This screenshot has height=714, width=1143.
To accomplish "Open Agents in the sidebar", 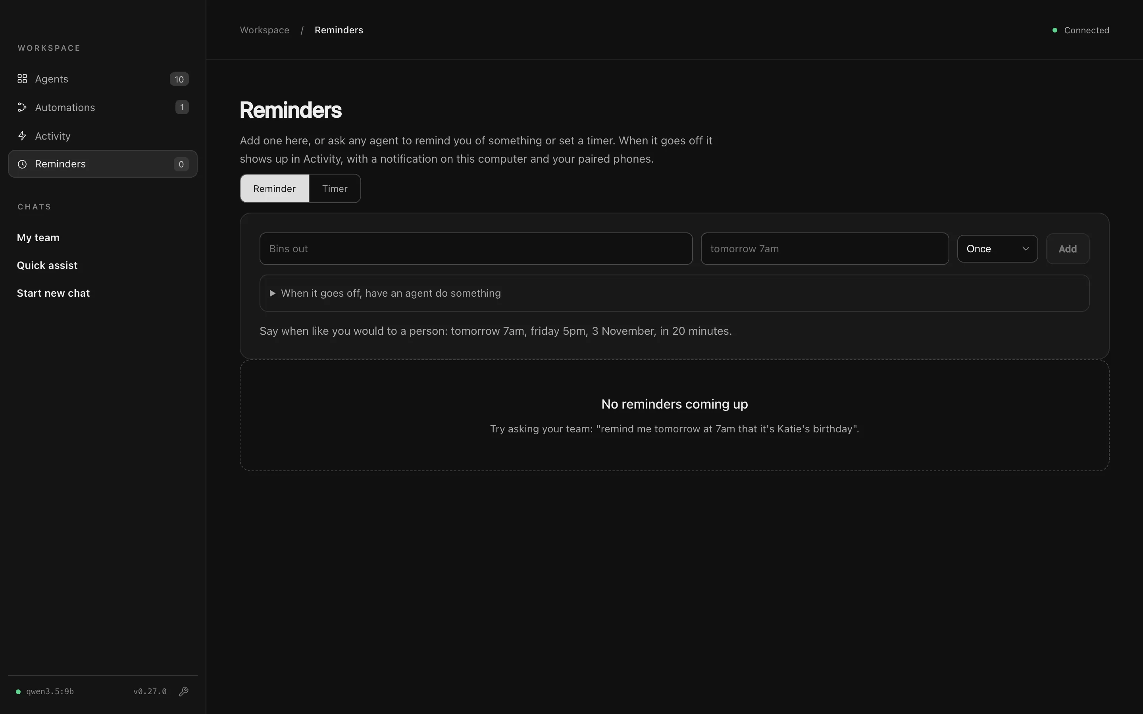I will (102, 79).
